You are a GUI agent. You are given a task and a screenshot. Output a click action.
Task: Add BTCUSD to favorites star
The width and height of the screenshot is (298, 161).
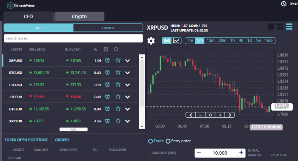point(118,72)
